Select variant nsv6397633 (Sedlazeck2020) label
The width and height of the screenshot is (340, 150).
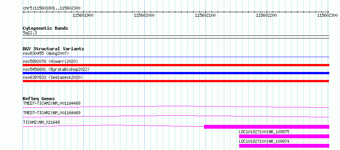(x=53, y=77)
